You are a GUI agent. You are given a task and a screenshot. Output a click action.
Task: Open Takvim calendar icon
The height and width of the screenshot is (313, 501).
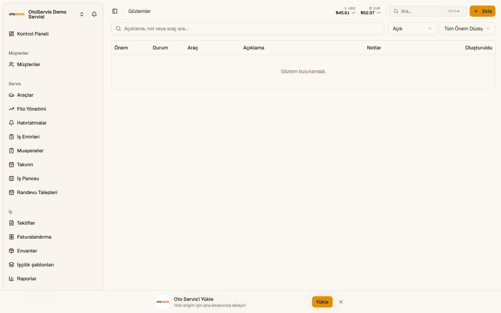pyautogui.click(x=11, y=164)
